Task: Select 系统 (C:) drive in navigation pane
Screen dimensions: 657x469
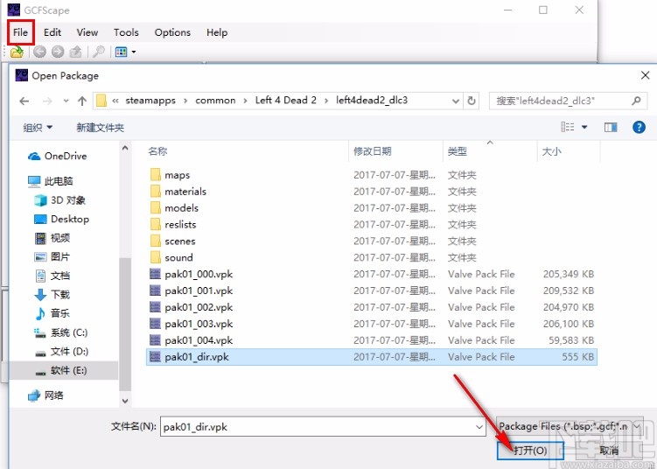Action: tap(60, 332)
